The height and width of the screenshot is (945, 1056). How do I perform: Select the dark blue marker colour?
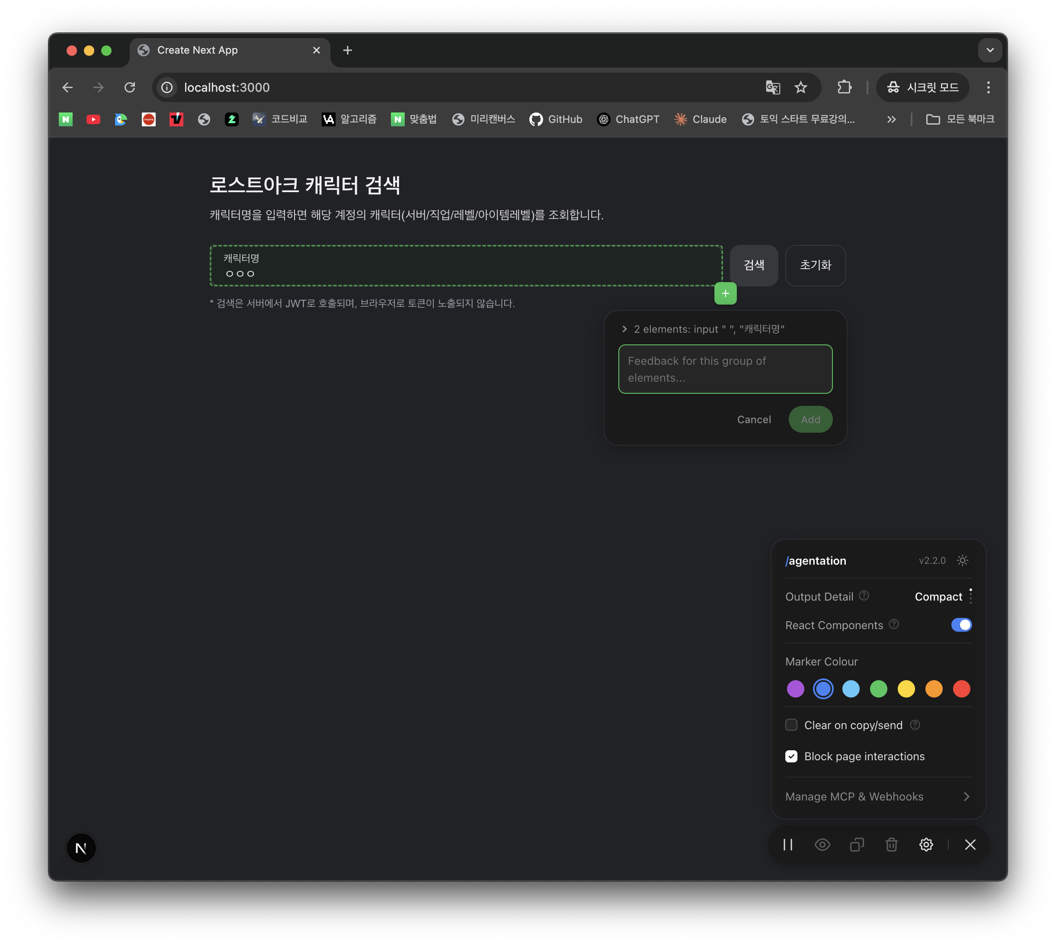(823, 689)
